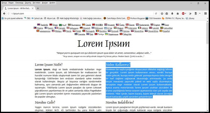The height and width of the screenshot is (113, 210).
Task: Reload the page using the refresh icon
Action: click(x=156, y=13)
